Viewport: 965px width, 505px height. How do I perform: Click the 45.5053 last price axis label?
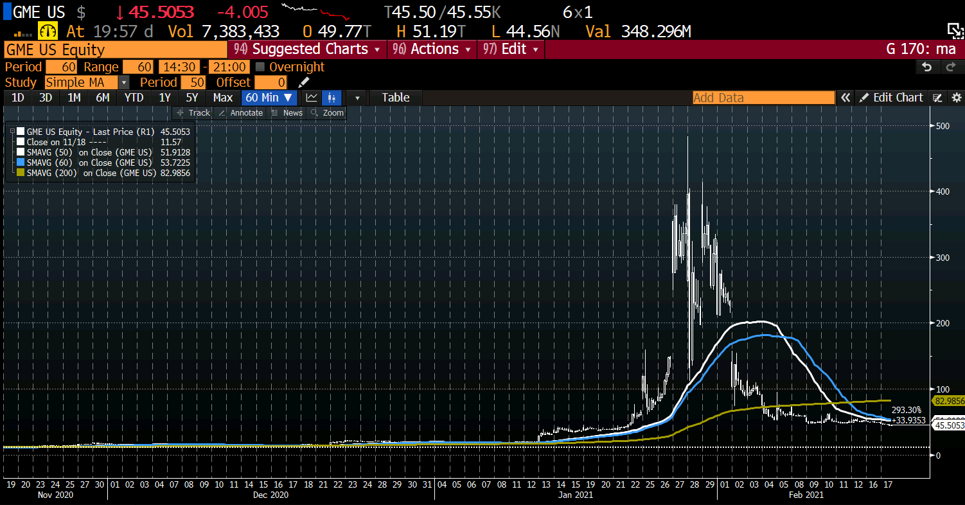click(949, 425)
